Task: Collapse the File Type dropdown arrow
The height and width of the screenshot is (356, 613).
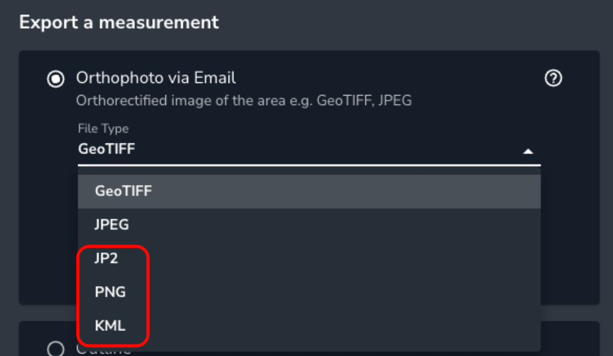Action: click(528, 151)
